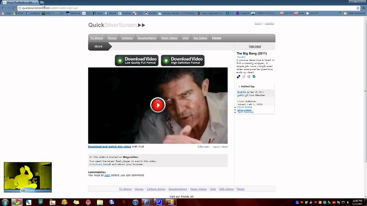Open the TV Shows tab in navigation bar
Viewport: 367px width, 206px height.
click(97, 38)
